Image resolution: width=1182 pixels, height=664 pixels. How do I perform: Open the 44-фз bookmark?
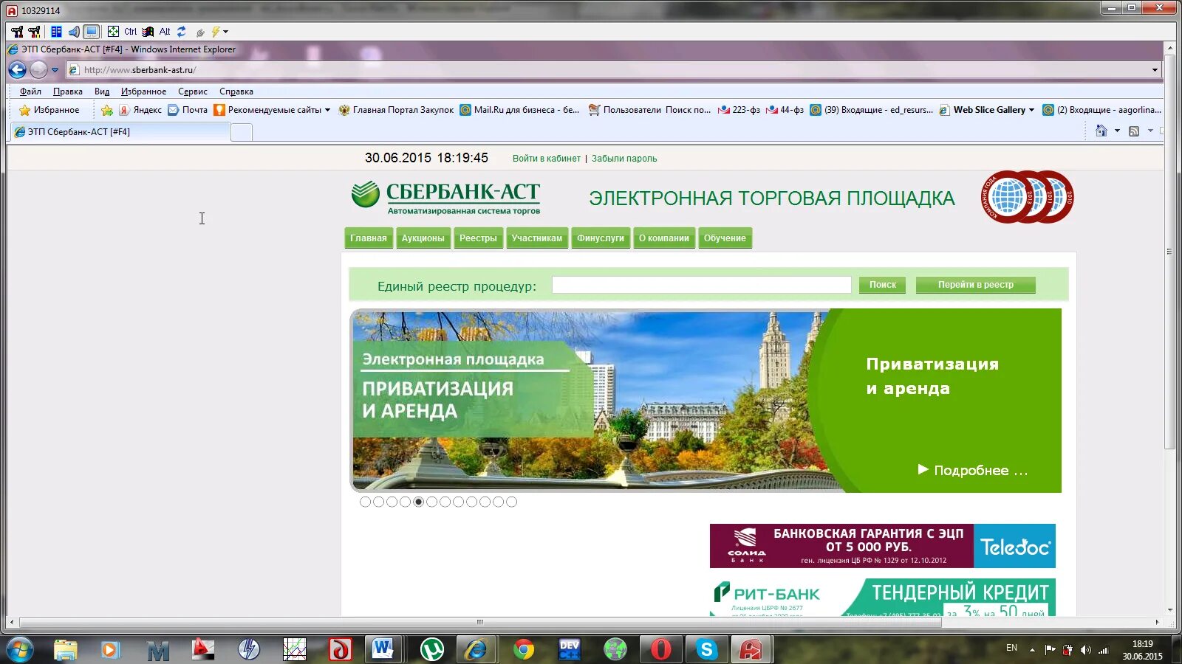[785, 110]
